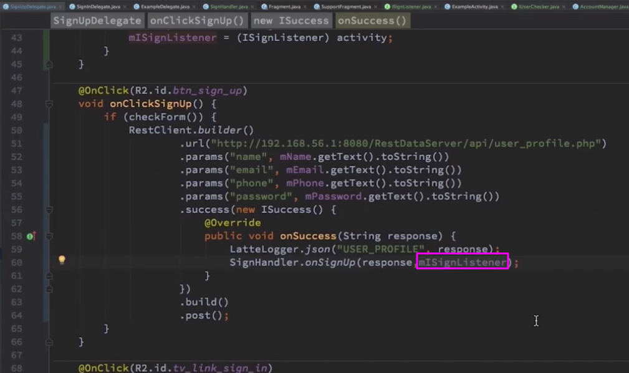629x373 pixels.
Task: Click fold end marker at line 61
Action: 49,276
